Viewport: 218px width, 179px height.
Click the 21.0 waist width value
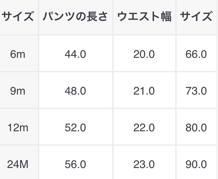tap(144, 91)
